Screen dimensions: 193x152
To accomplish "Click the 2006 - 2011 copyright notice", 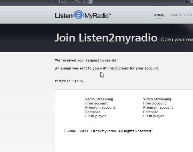I will tap(107, 131).
